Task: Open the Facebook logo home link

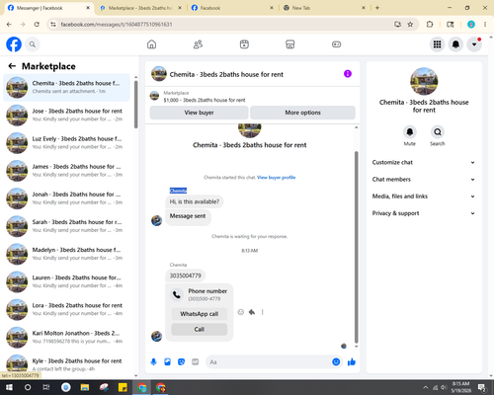Action: (14, 44)
